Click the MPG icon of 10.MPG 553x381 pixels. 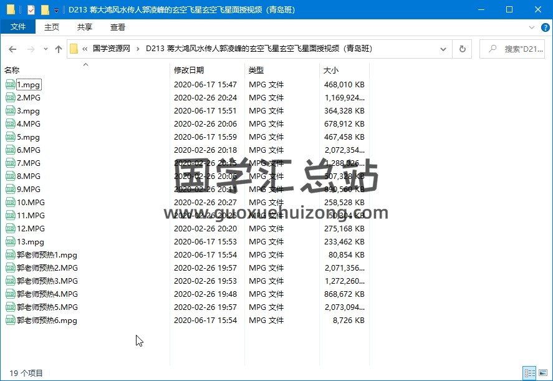[x=11, y=202]
